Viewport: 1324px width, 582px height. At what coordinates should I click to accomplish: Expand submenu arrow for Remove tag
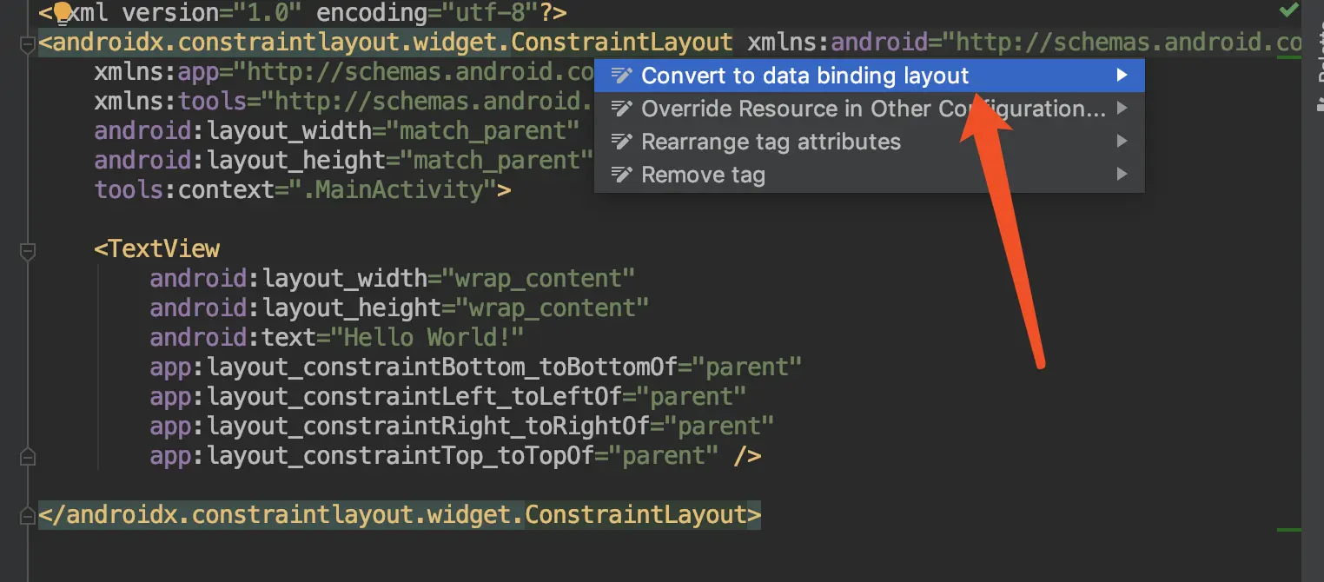[x=1122, y=175]
